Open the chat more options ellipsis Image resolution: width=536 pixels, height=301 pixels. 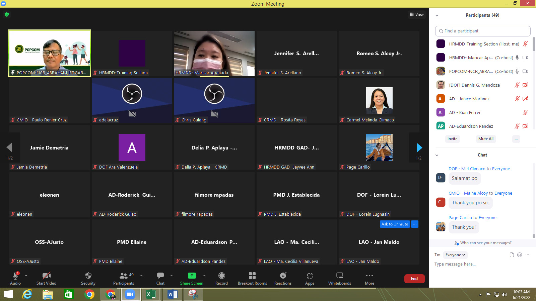527,255
